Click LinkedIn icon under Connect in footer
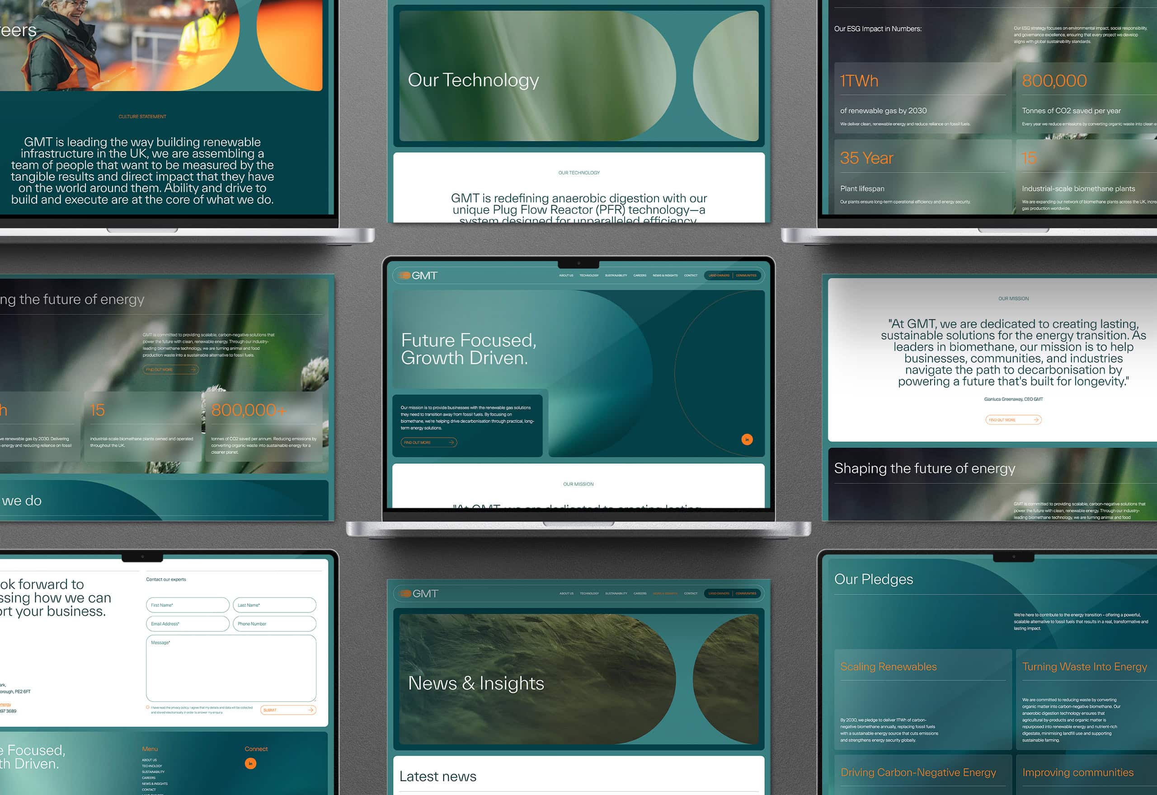The image size is (1157, 795). pos(251,763)
